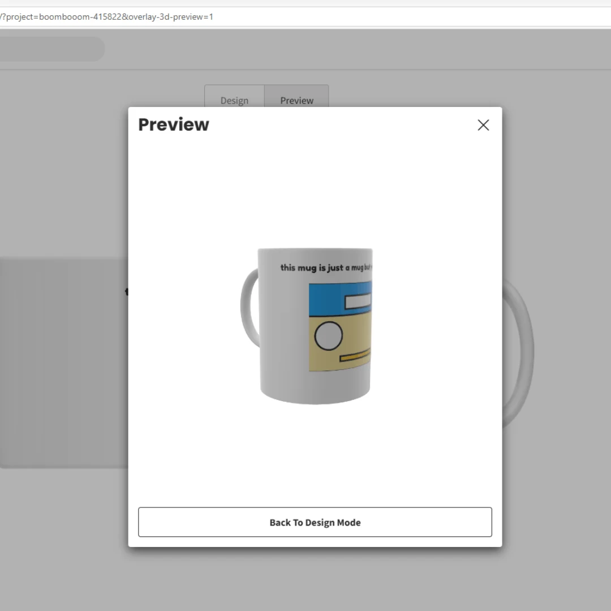611x611 pixels.
Task: Click the dimmed design canvas left of dialog
Action: pos(62,362)
